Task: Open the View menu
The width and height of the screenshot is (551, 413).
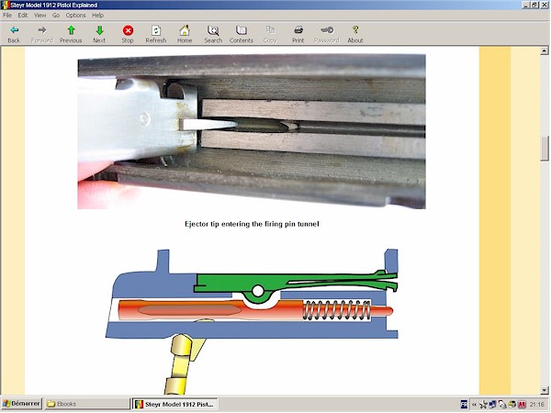Action: pyautogui.click(x=40, y=15)
